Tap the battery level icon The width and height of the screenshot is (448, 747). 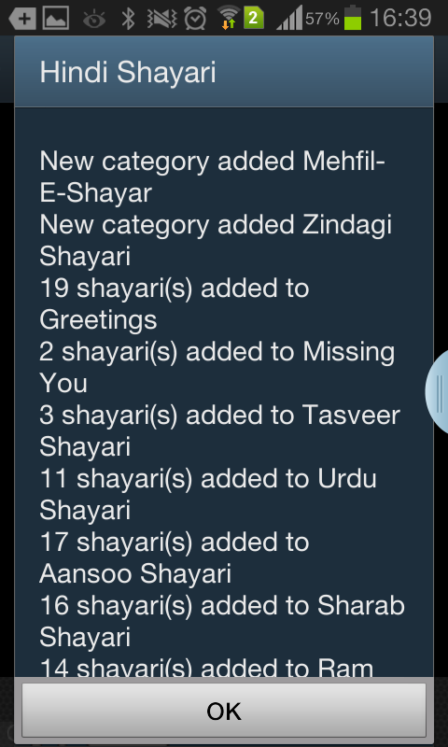coord(353,18)
